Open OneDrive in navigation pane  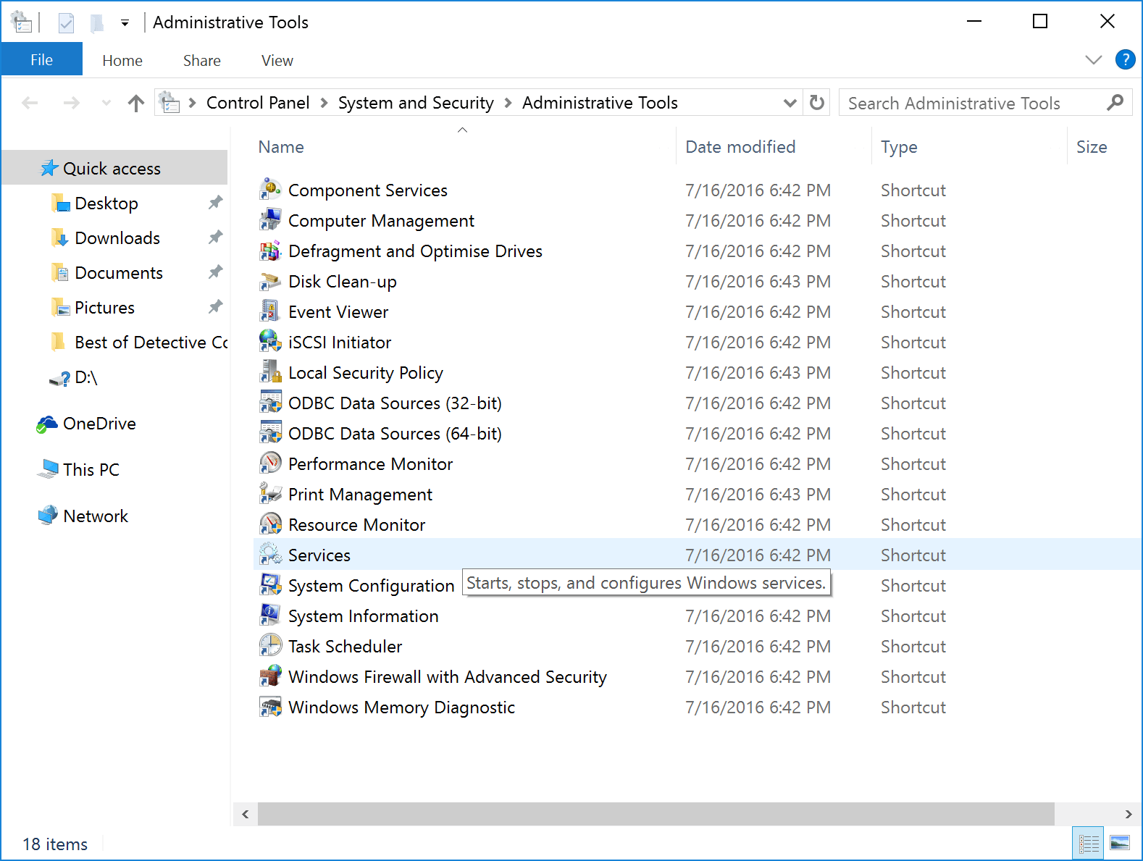pos(99,423)
